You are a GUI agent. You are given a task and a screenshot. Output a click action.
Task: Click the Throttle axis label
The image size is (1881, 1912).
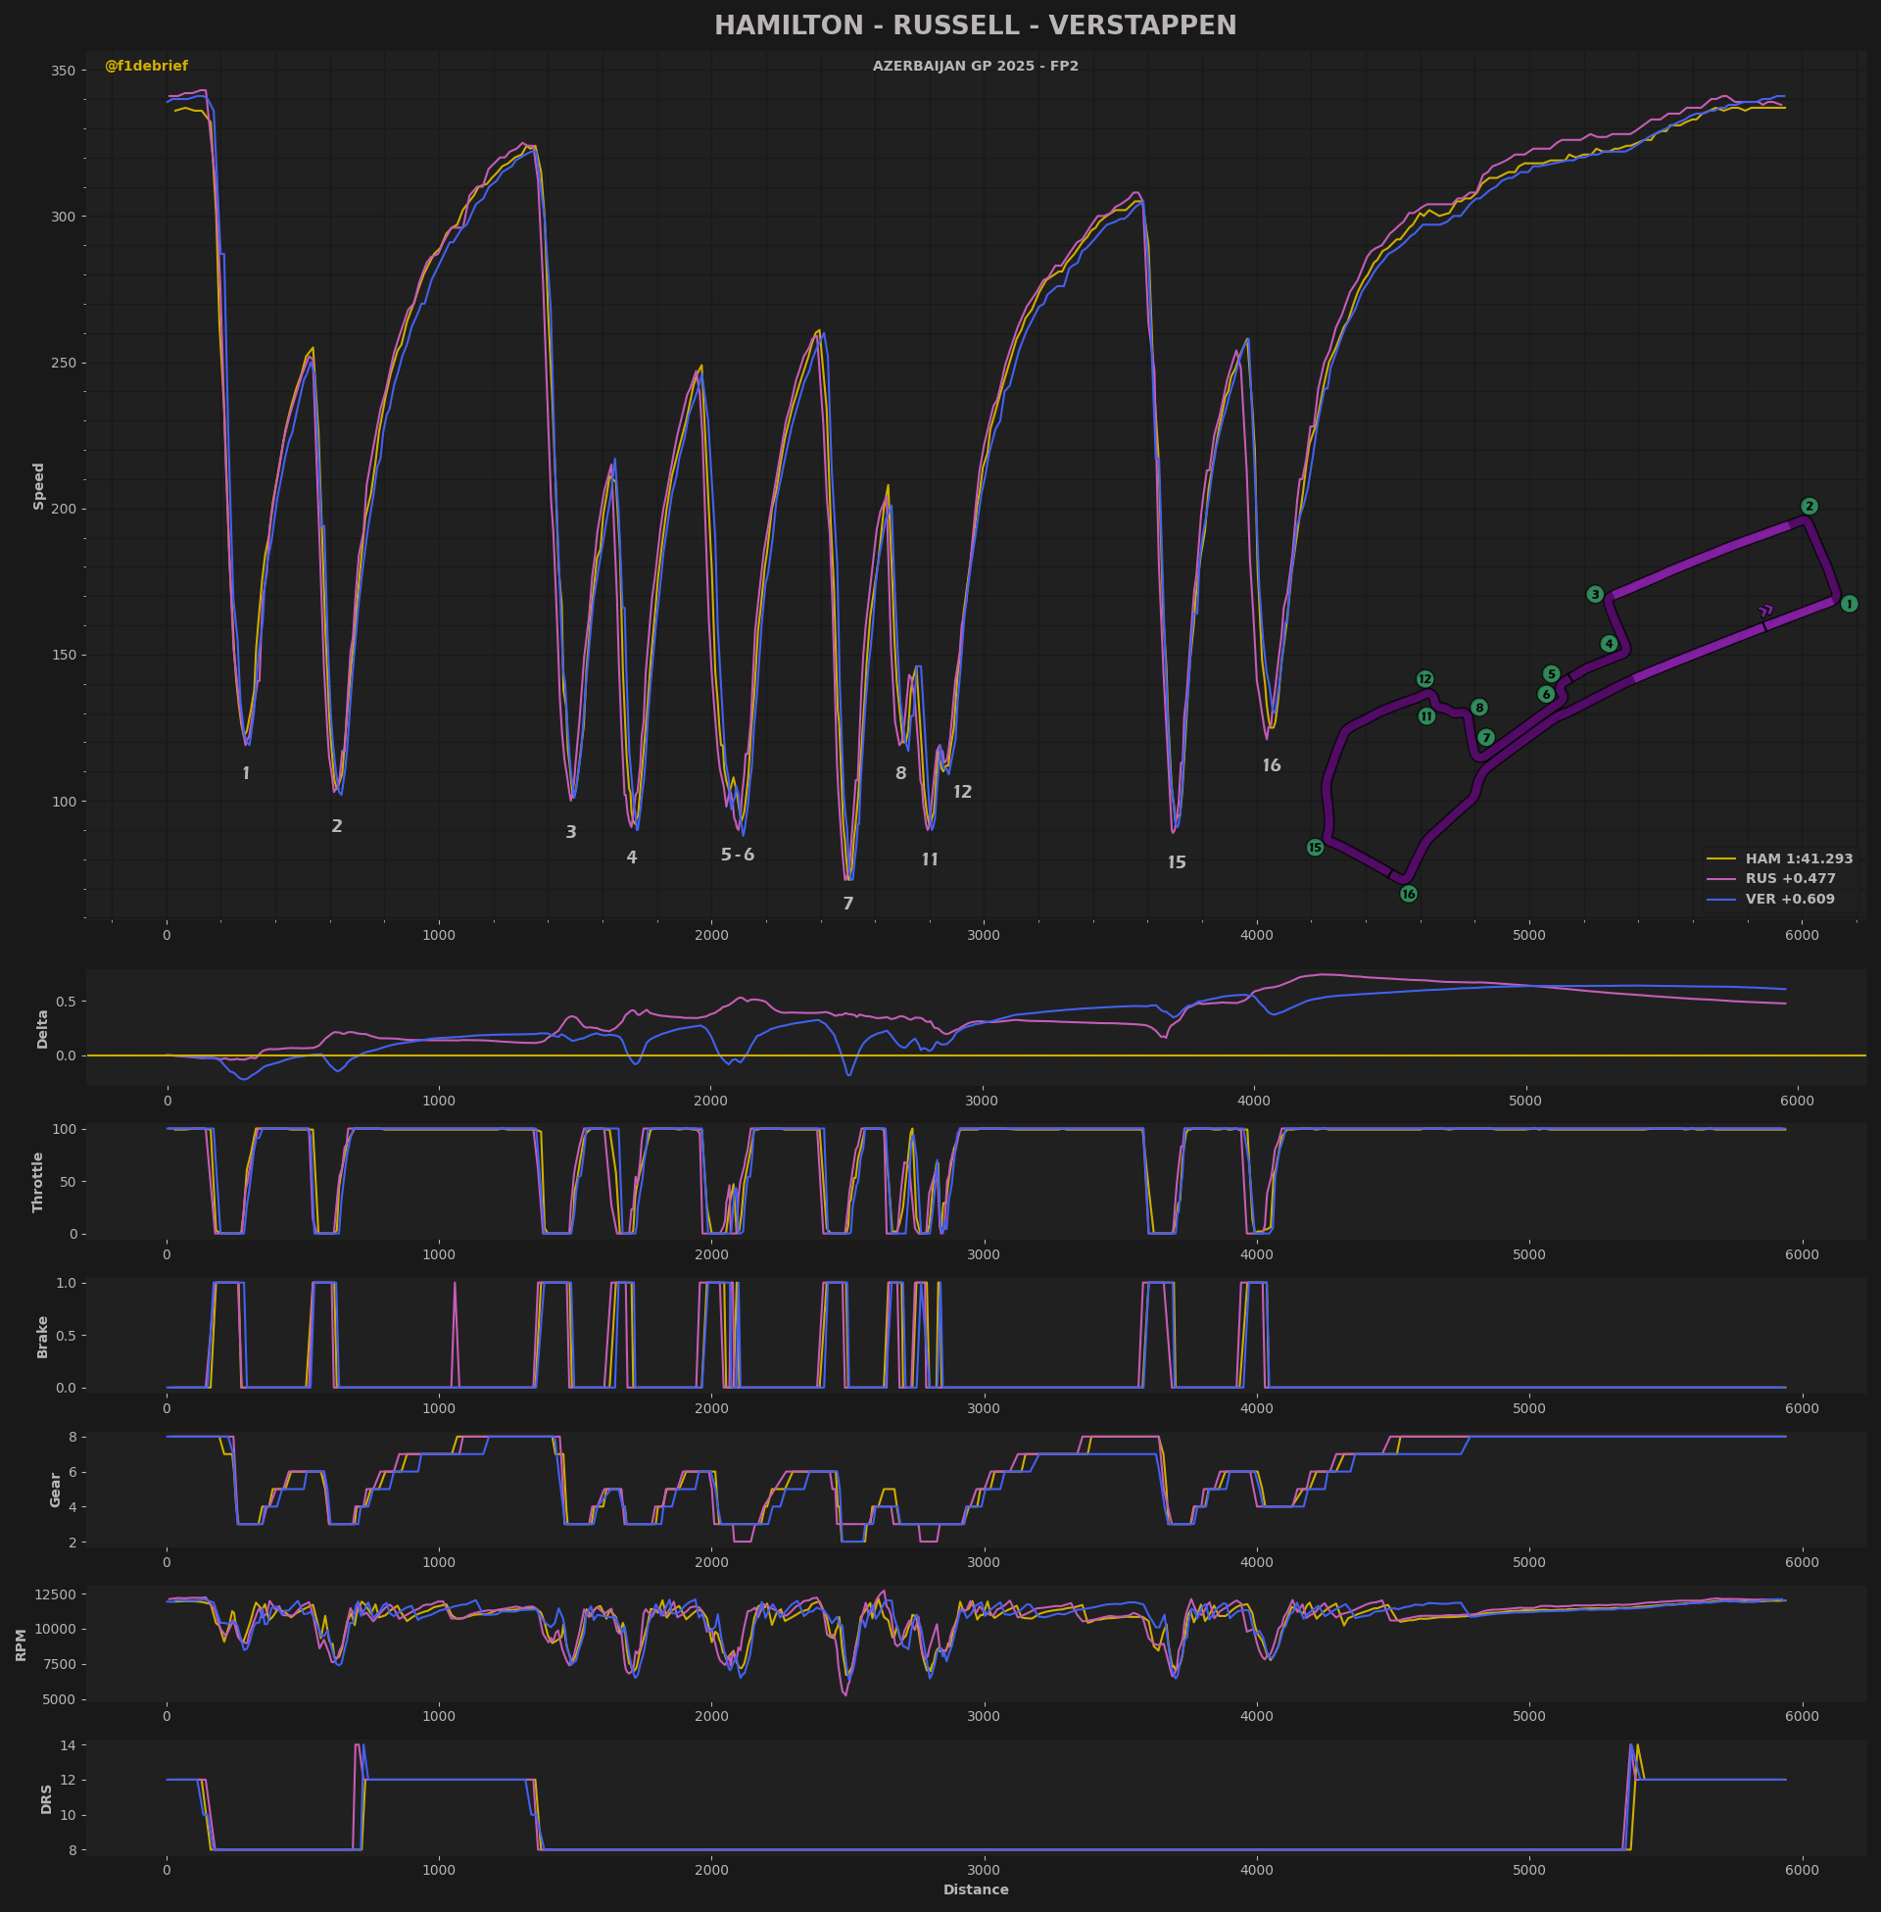click(x=38, y=1182)
